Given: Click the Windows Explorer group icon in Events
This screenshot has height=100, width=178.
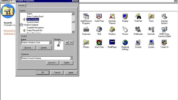Looking at the screenshot, I should [21, 25].
